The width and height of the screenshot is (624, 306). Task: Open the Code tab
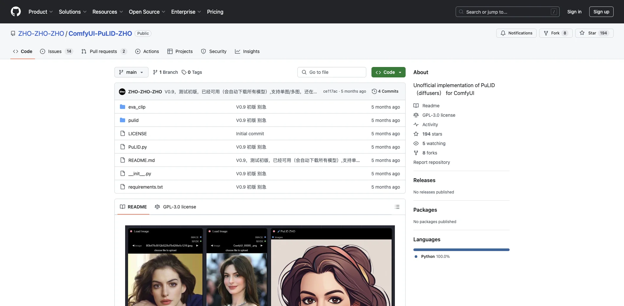pyautogui.click(x=23, y=51)
